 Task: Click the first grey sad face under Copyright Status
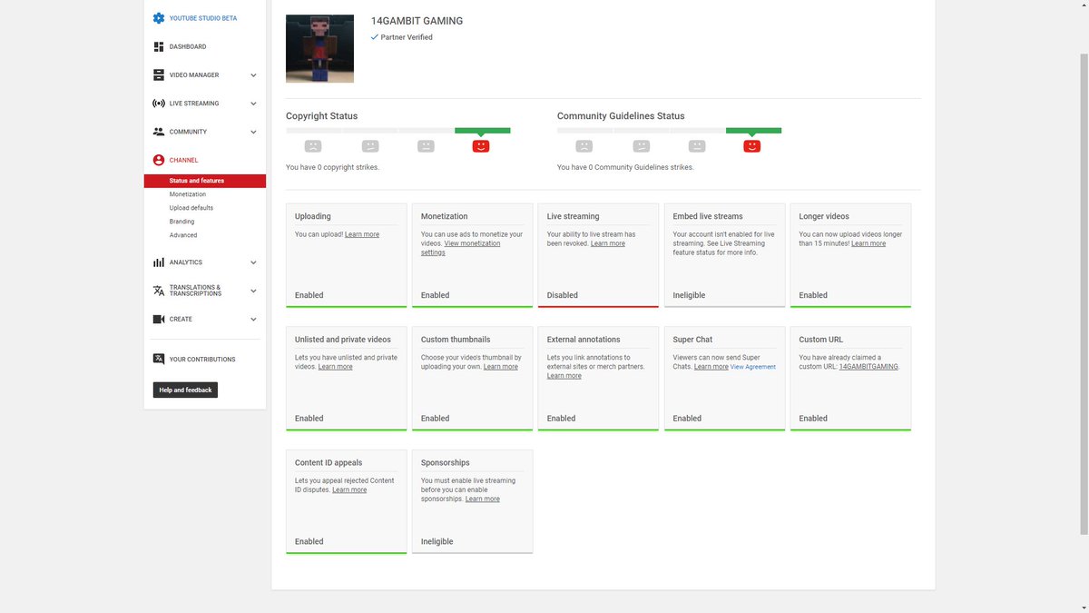coord(313,145)
